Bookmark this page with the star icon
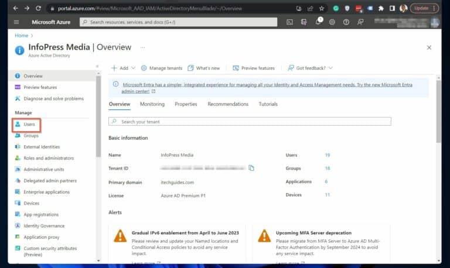Viewport: 450px width, 268px height. 322,8
